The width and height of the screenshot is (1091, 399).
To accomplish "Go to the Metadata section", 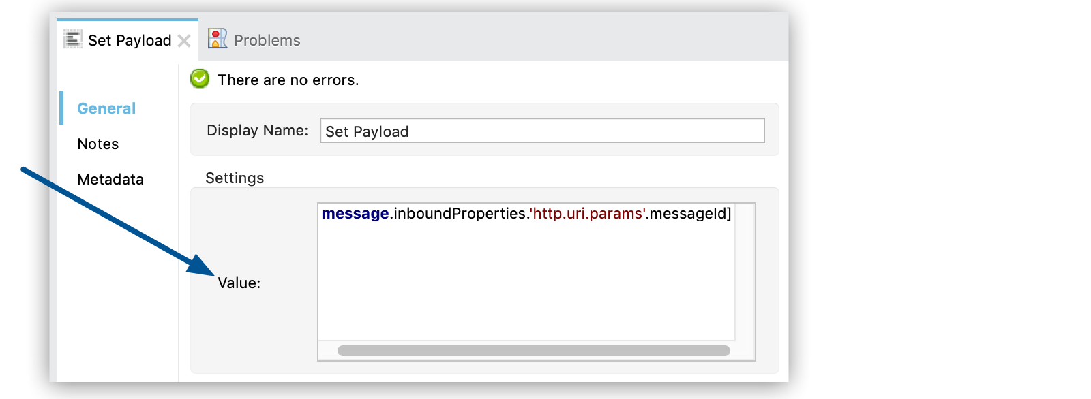I will [x=110, y=179].
